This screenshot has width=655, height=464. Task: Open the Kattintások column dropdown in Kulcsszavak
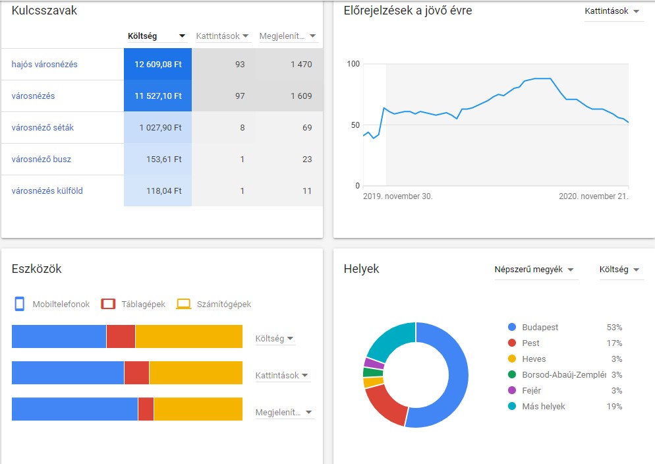tap(223, 36)
